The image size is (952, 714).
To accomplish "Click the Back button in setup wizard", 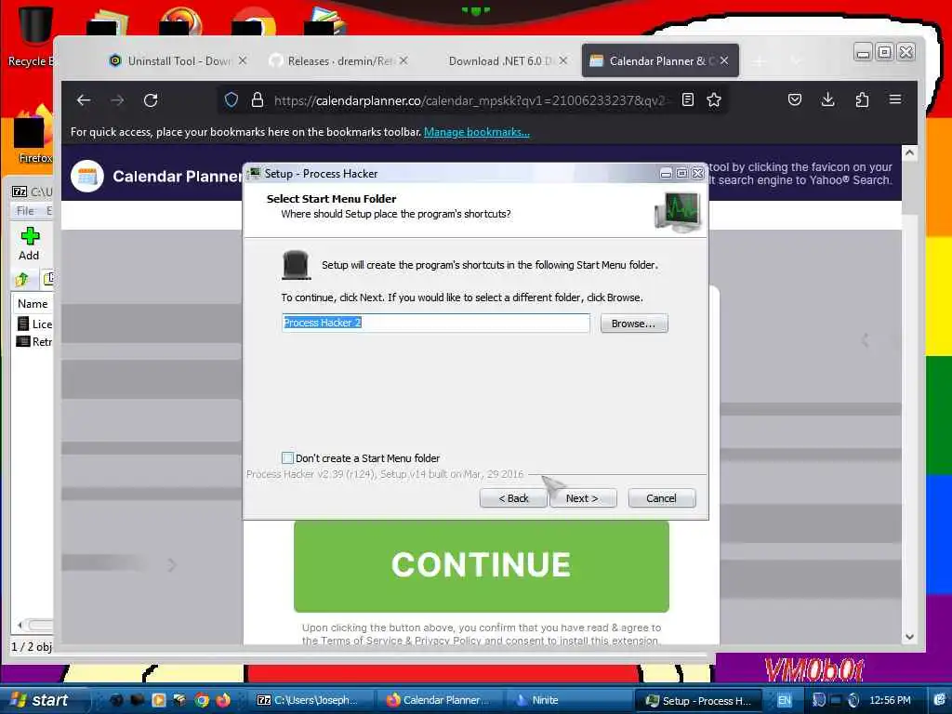I will (x=513, y=498).
